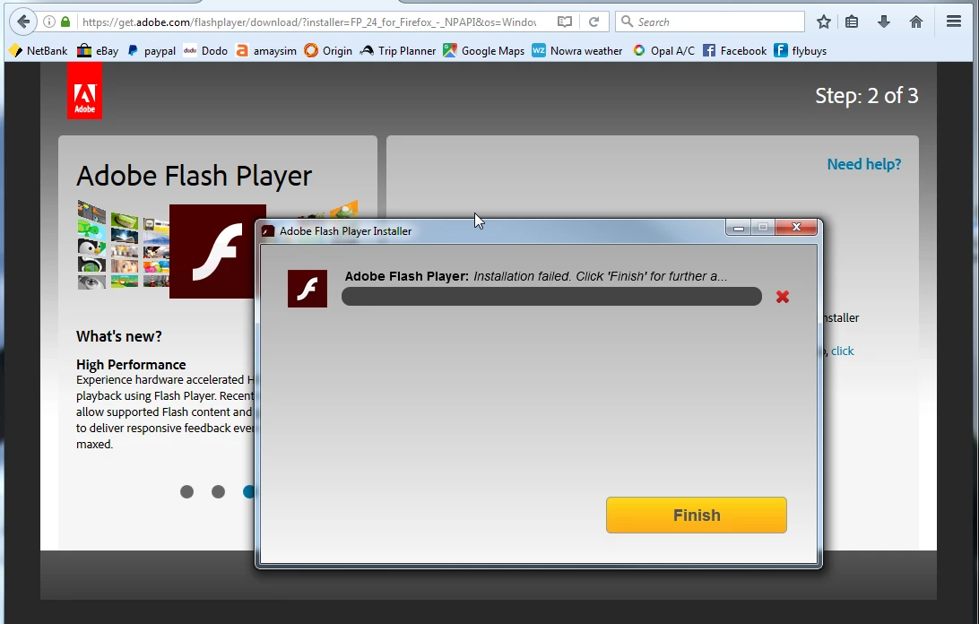979x624 pixels.
Task: Toggle the Reader View icon
Action: tap(565, 22)
